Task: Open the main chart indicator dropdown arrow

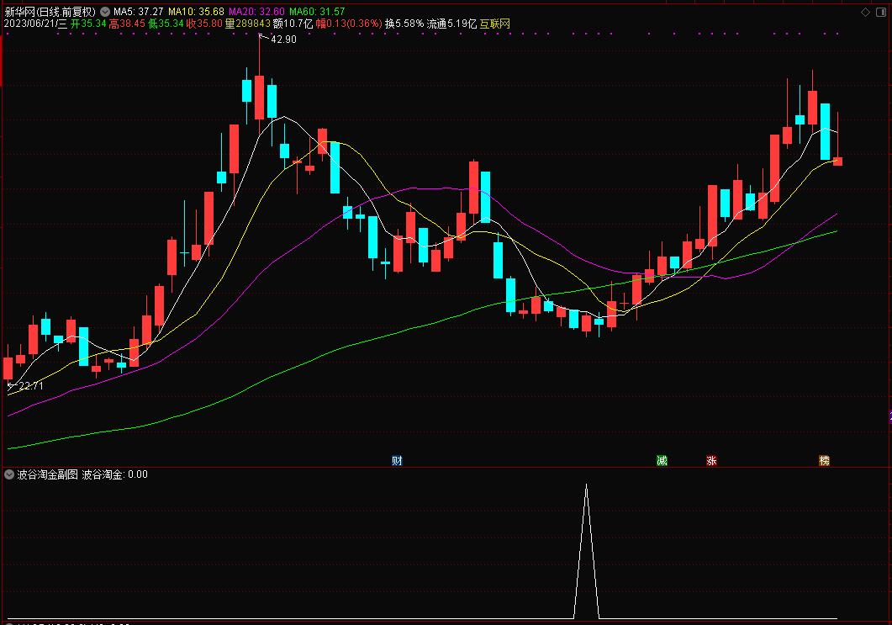Action: pyautogui.click(x=105, y=12)
